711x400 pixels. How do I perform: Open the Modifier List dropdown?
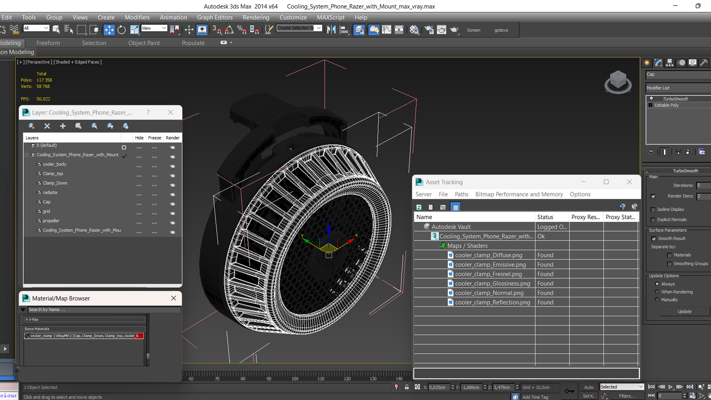[x=678, y=88]
